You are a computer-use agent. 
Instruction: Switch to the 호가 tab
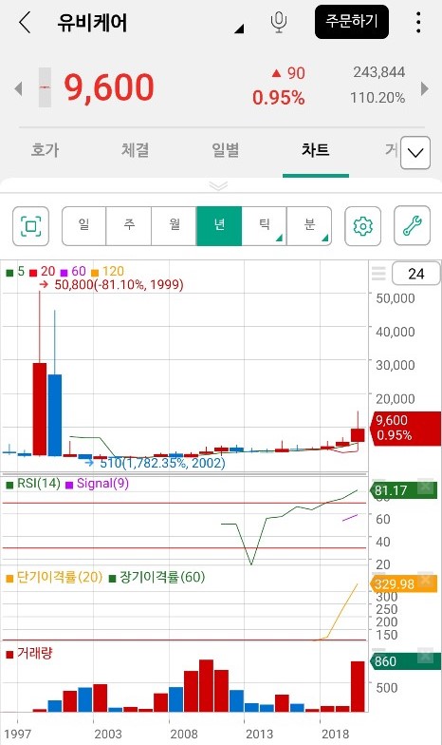pyautogui.click(x=46, y=150)
